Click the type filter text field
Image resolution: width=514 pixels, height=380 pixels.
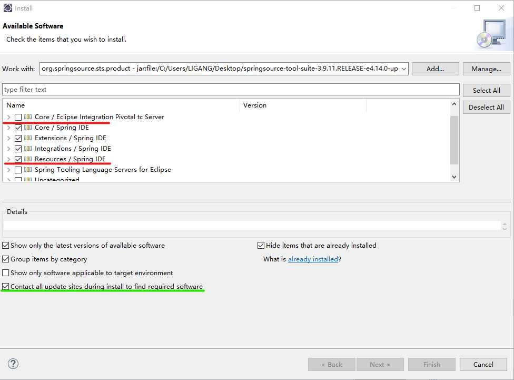click(x=231, y=90)
